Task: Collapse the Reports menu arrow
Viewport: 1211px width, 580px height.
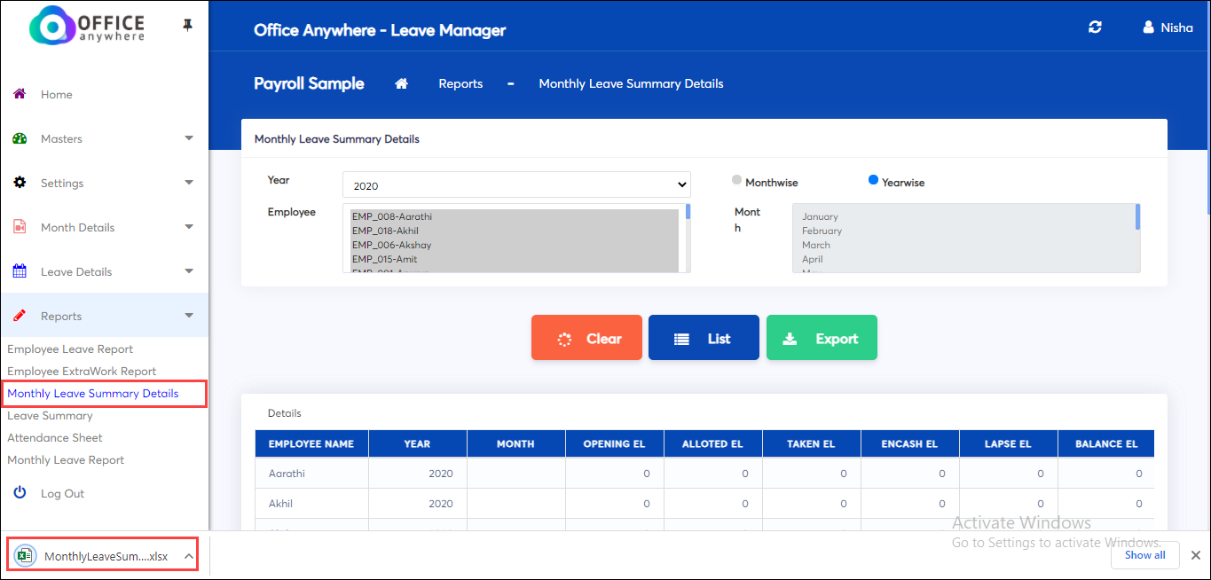Action: [188, 316]
